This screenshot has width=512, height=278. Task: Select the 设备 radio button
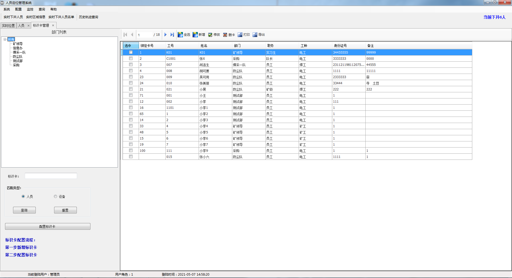[55, 197]
